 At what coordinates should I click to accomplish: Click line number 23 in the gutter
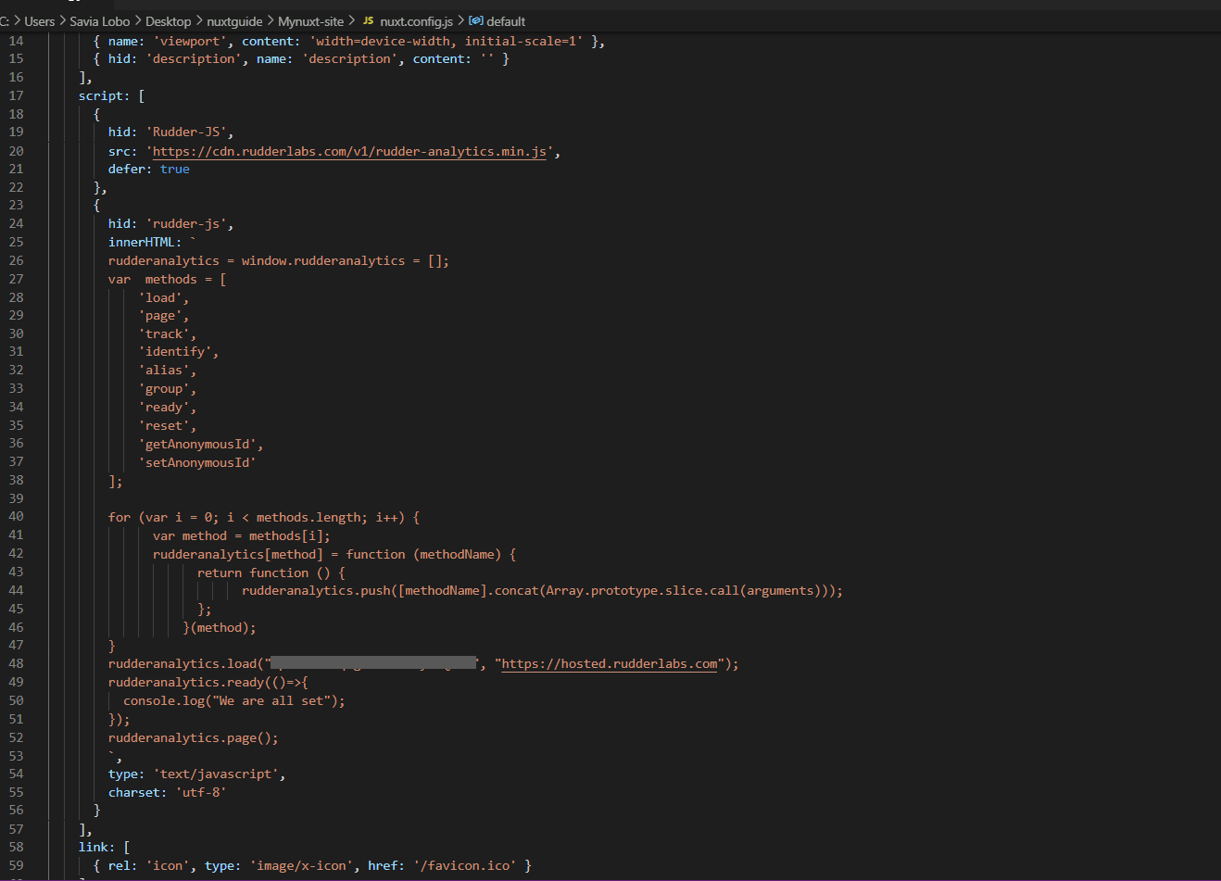[17, 206]
